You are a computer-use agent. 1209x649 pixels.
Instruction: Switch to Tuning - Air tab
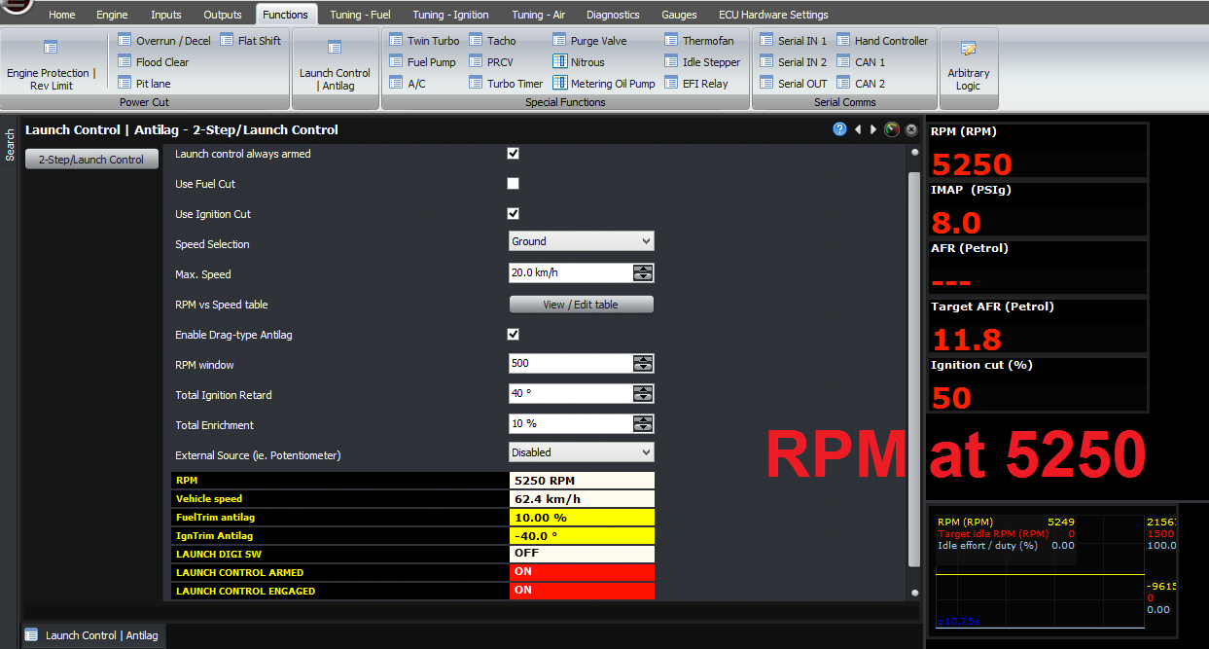click(538, 15)
